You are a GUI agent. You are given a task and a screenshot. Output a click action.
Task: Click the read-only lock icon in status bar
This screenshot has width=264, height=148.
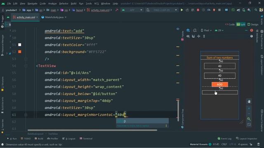[251, 144]
